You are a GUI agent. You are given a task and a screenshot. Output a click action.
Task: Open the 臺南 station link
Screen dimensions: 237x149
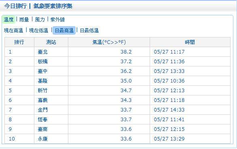[42, 129]
